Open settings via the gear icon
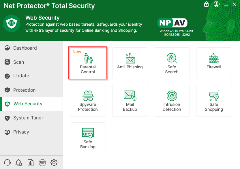Screen dimensions: 240x169 [54, 162]
